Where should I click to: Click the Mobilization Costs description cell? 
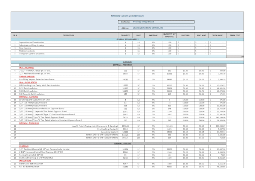pyautogui.click(x=69, y=51)
